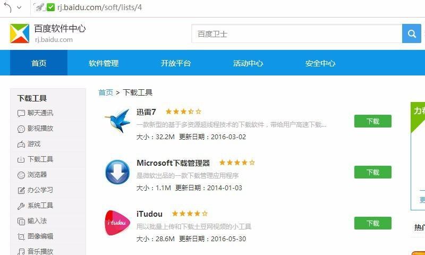Open the 聊天通讯 category
The image size is (425, 255).
tap(40, 113)
